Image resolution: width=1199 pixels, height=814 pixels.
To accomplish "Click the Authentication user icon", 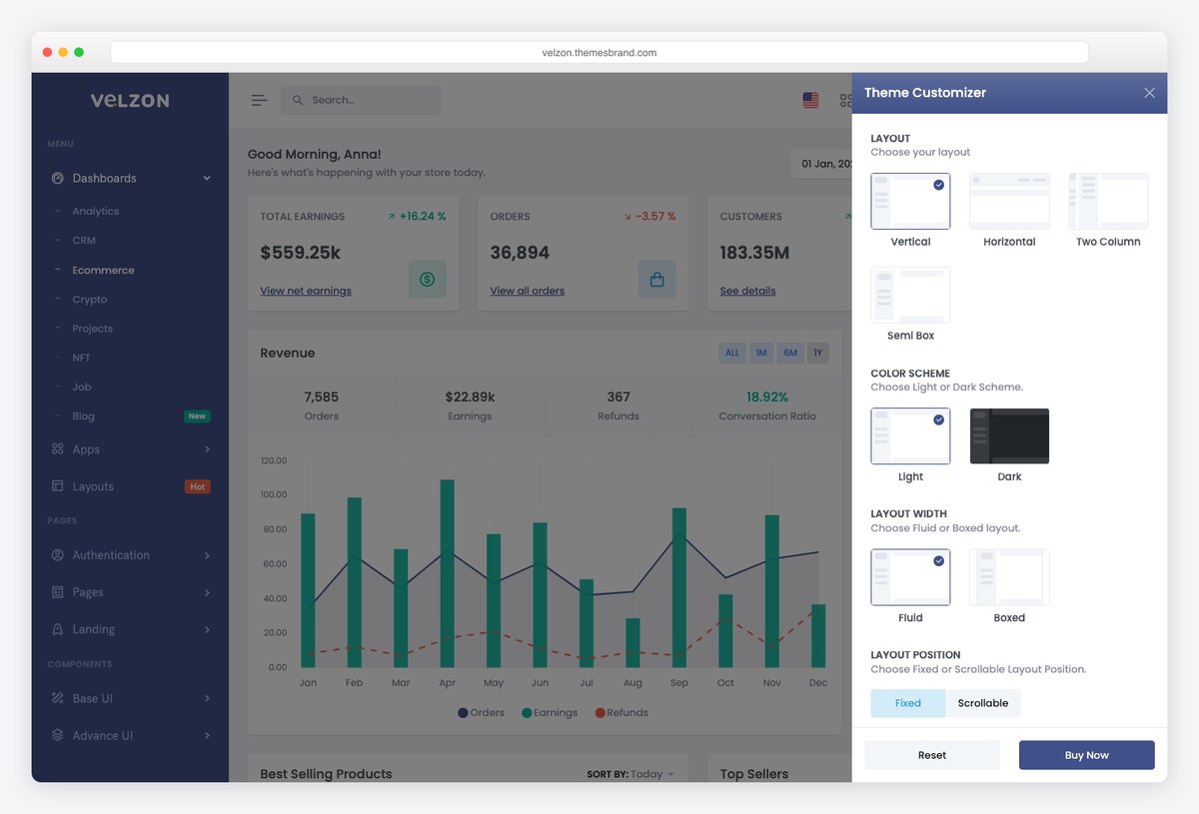I will click(57, 555).
